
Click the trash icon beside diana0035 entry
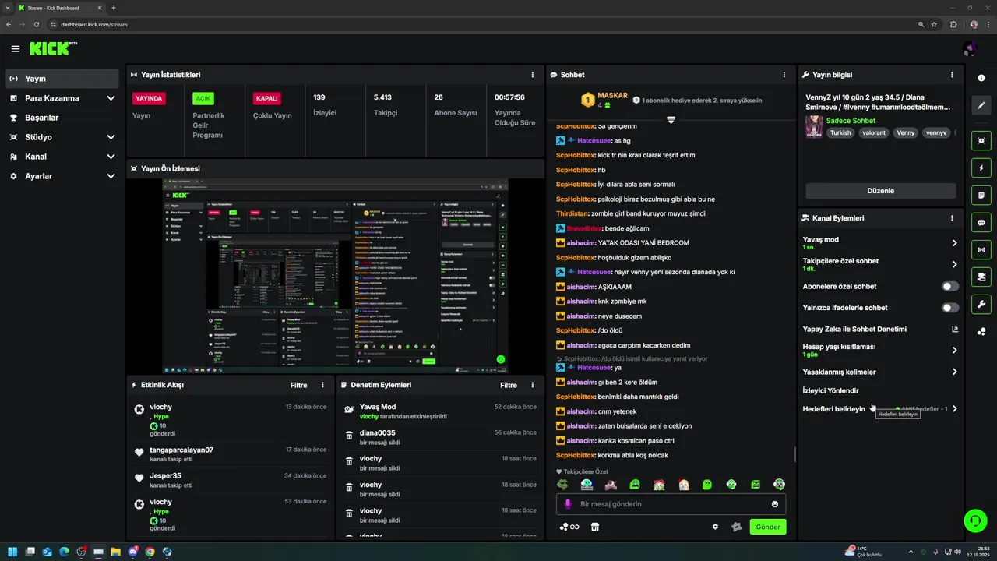coord(349,436)
